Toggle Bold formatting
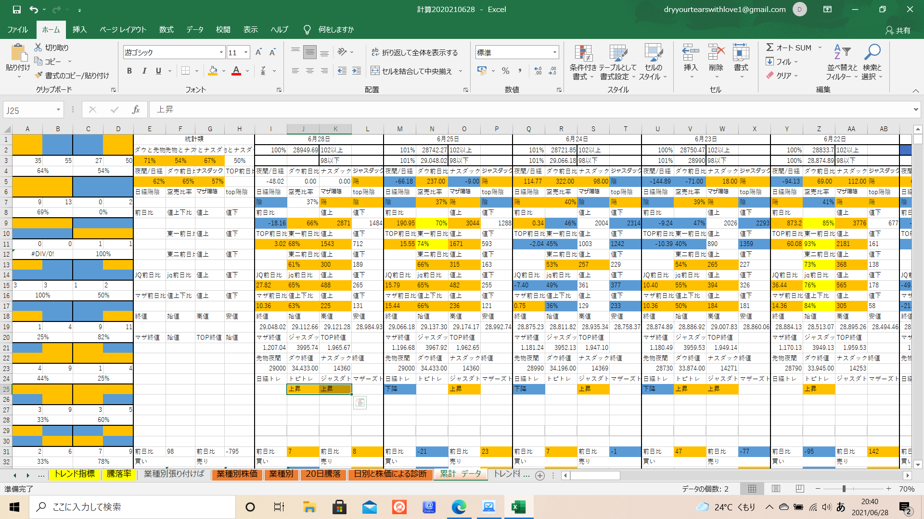 pyautogui.click(x=129, y=71)
